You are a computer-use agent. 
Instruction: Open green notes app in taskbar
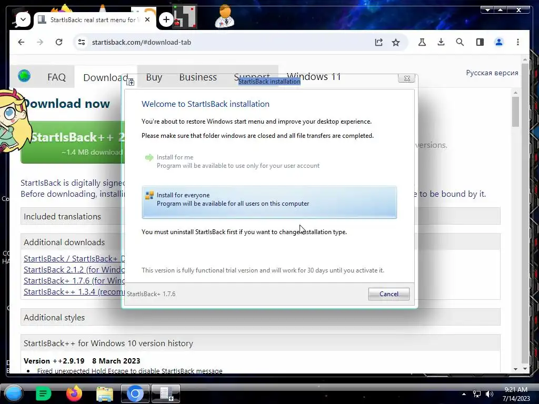click(x=43, y=393)
